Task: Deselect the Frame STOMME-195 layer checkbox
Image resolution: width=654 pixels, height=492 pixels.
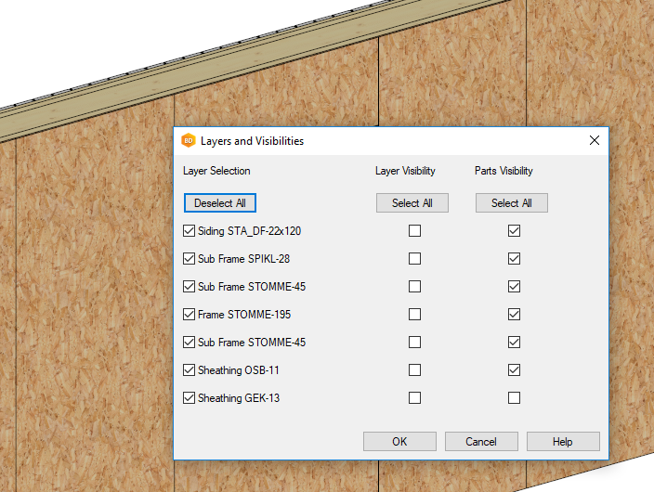Action: click(190, 315)
